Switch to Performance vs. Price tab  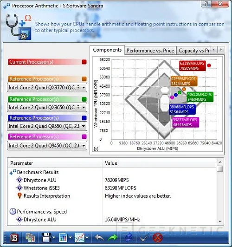point(150,51)
